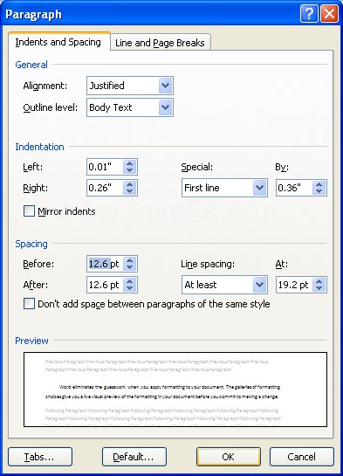Screen dimensions: 343x476
Task: Click inside the Before spacing field
Action: (x=105, y=264)
